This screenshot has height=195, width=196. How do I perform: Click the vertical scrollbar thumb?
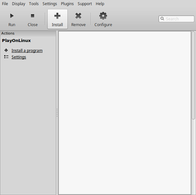click(x=193, y=75)
